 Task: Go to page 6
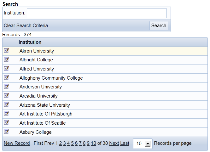tap(76, 143)
